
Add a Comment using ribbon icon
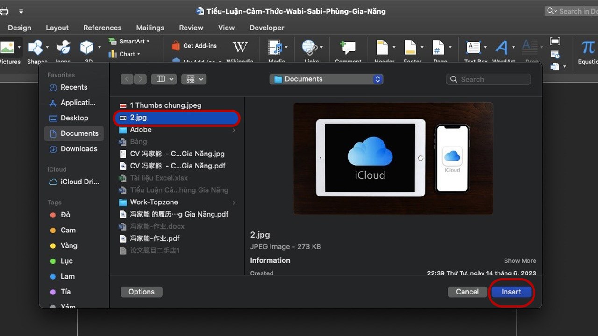point(348,47)
